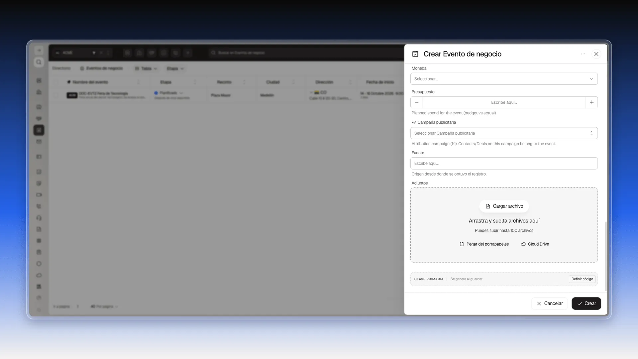638x359 pixels.
Task: Open the Seleccionar Campaña publicitaria selector
Action: pyautogui.click(x=504, y=133)
